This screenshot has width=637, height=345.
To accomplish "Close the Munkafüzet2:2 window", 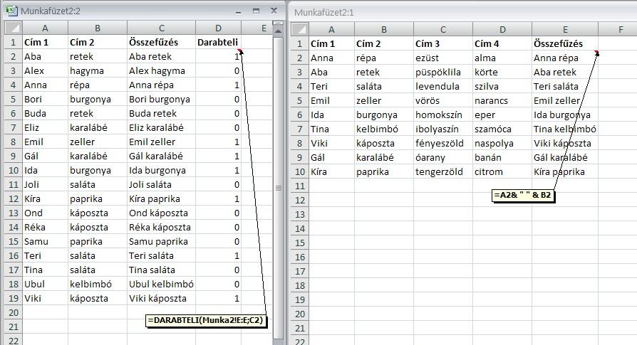I will click(x=274, y=11).
